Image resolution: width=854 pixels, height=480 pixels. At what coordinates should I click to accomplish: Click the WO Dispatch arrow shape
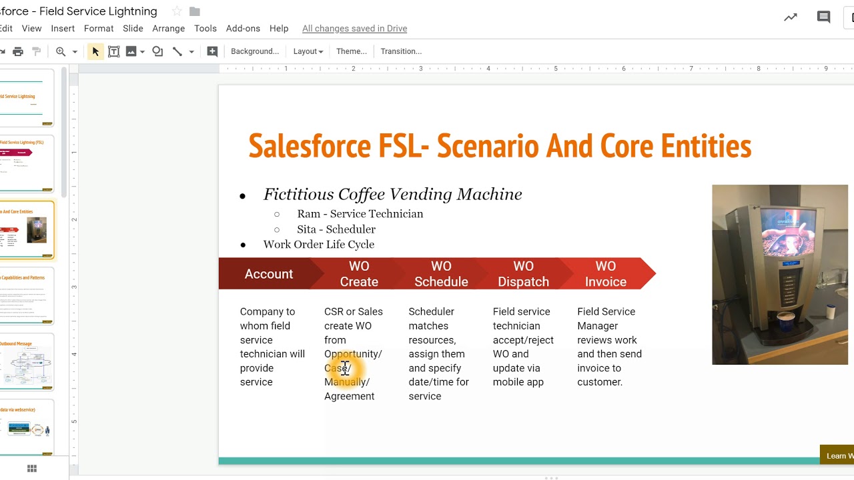pos(523,274)
